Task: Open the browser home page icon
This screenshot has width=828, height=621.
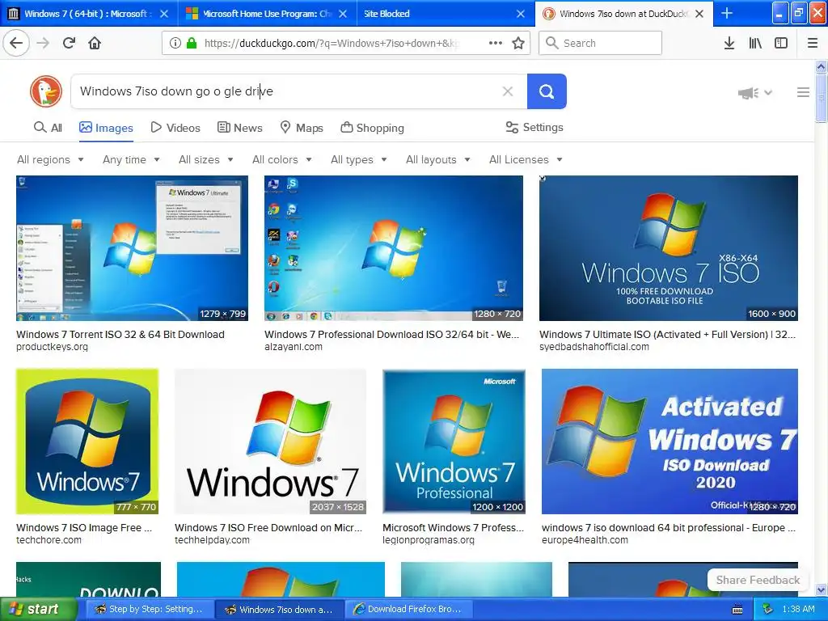Action: [95, 43]
